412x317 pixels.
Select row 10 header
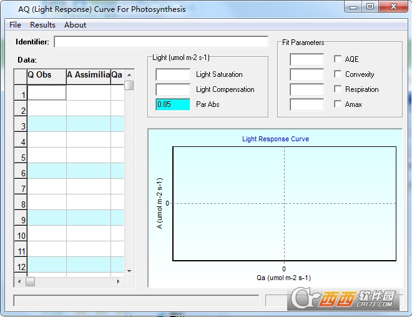[x=21, y=234]
